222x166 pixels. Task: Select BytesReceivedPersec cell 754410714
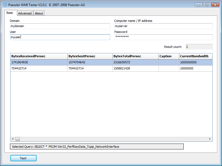point(39,68)
